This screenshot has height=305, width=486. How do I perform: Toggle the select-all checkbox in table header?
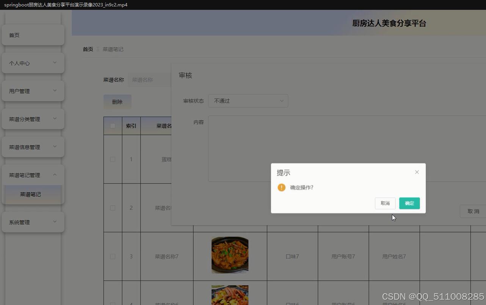pos(112,126)
